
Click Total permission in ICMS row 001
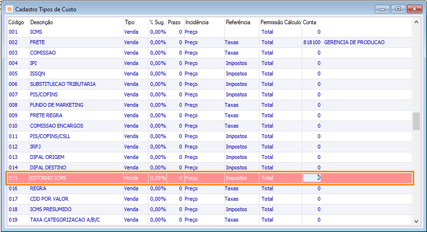(x=267, y=32)
